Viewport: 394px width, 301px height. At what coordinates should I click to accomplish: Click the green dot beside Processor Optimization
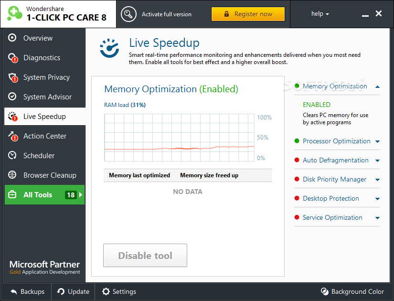(297, 141)
